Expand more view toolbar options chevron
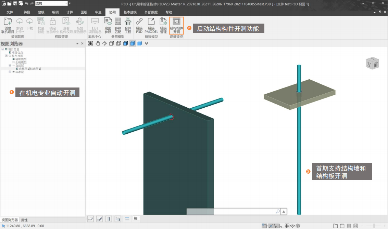 [147, 43]
